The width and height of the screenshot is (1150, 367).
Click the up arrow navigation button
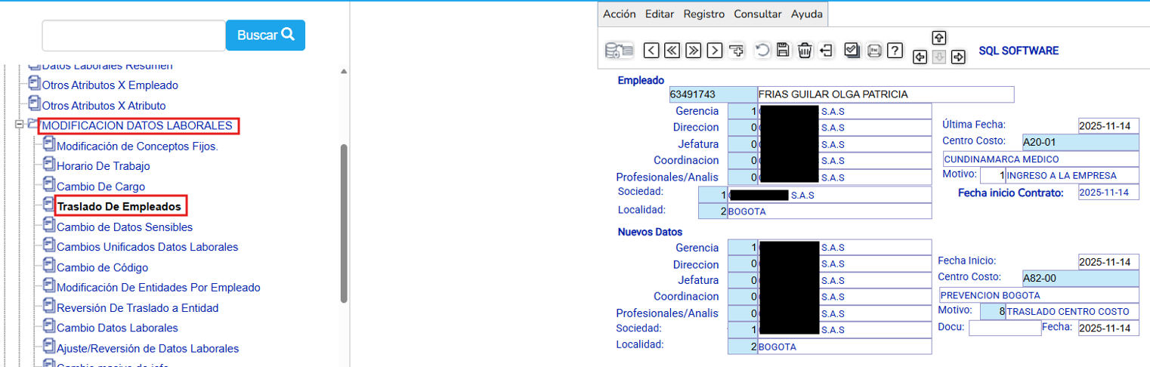[938, 38]
